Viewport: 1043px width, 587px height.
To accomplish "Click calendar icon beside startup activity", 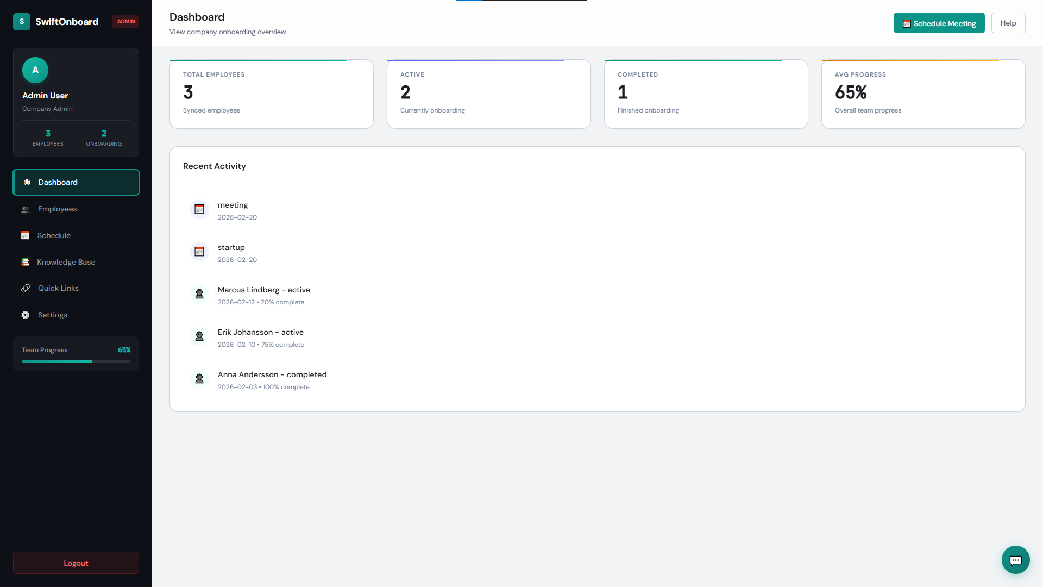I will [199, 252].
